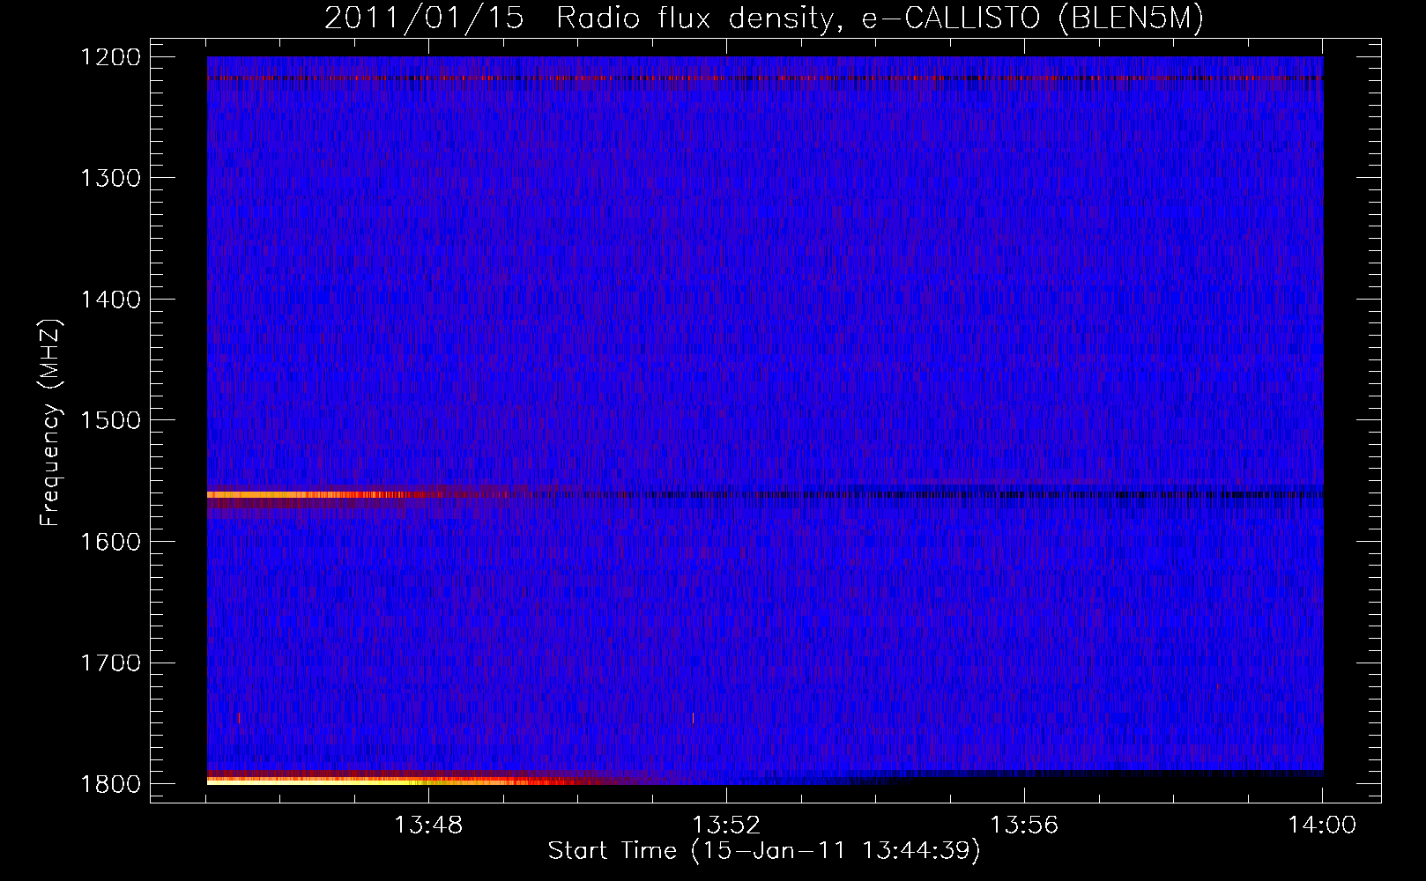1426x881 pixels.
Task: Click time tick label 13:52
Action: tap(726, 825)
